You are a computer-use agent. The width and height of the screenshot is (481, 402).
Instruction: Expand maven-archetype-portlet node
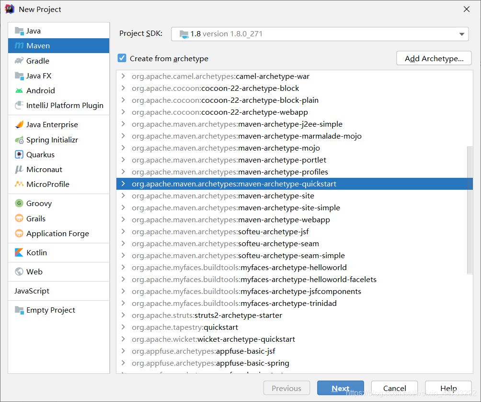123,160
